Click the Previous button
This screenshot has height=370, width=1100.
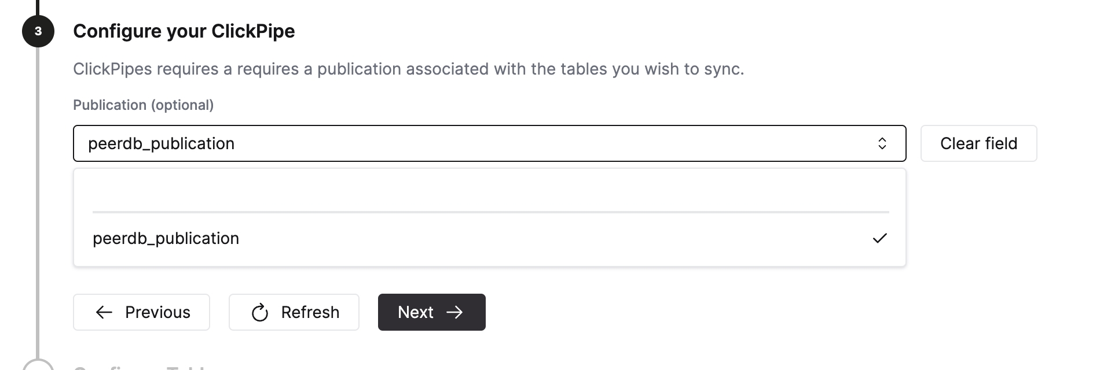141,312
